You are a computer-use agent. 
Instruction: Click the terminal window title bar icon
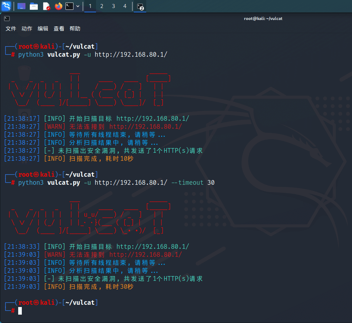click(x=7, y=19)
